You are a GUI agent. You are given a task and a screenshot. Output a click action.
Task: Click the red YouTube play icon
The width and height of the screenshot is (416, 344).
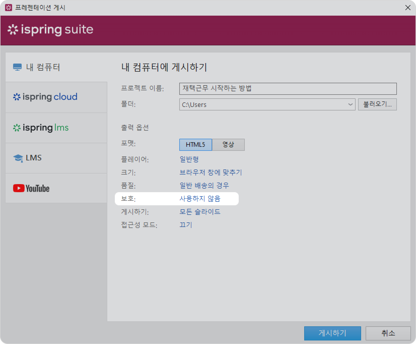tap(19, 188)
